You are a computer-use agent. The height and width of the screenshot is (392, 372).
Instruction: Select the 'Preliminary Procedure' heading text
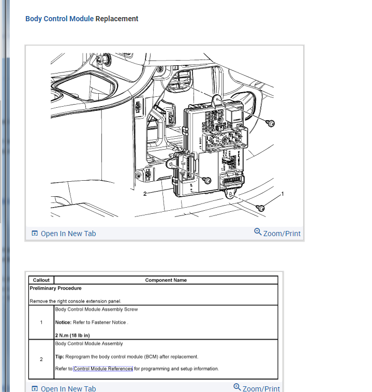pos(55,288)
